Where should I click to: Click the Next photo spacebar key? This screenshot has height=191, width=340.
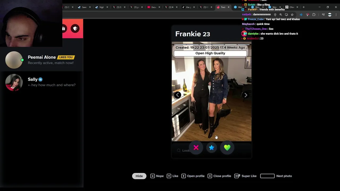pos(267,176)
